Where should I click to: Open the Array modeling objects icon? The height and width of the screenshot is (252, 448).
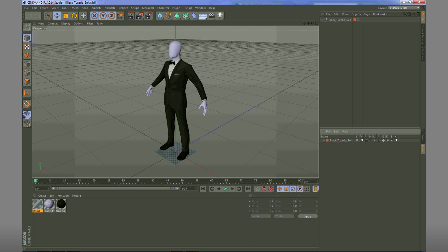click(x=186, y=16)
